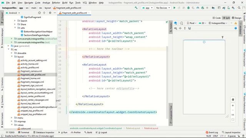
Task: Open the app run configuration dropdown
Action: (147, 8)
